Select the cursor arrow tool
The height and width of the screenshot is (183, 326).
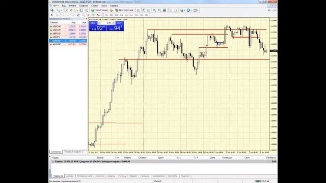coord(52,15)
